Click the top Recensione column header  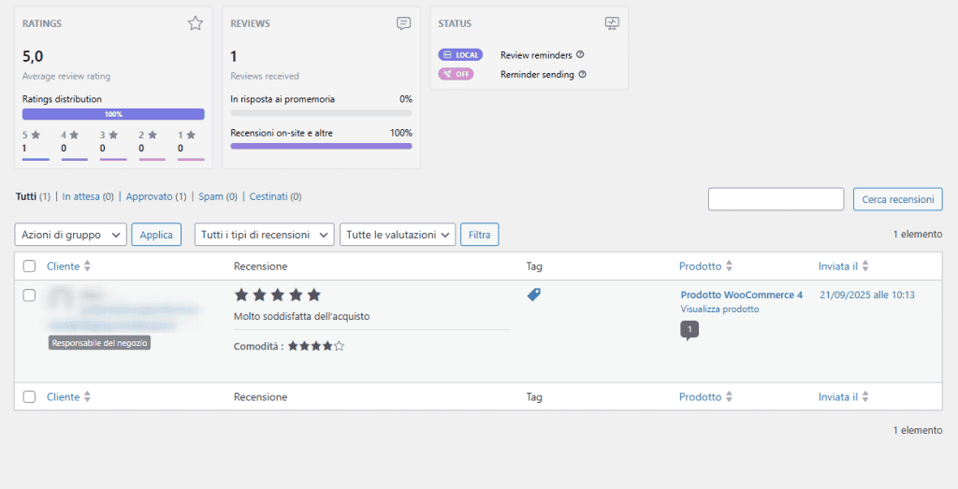click(260, 266)
